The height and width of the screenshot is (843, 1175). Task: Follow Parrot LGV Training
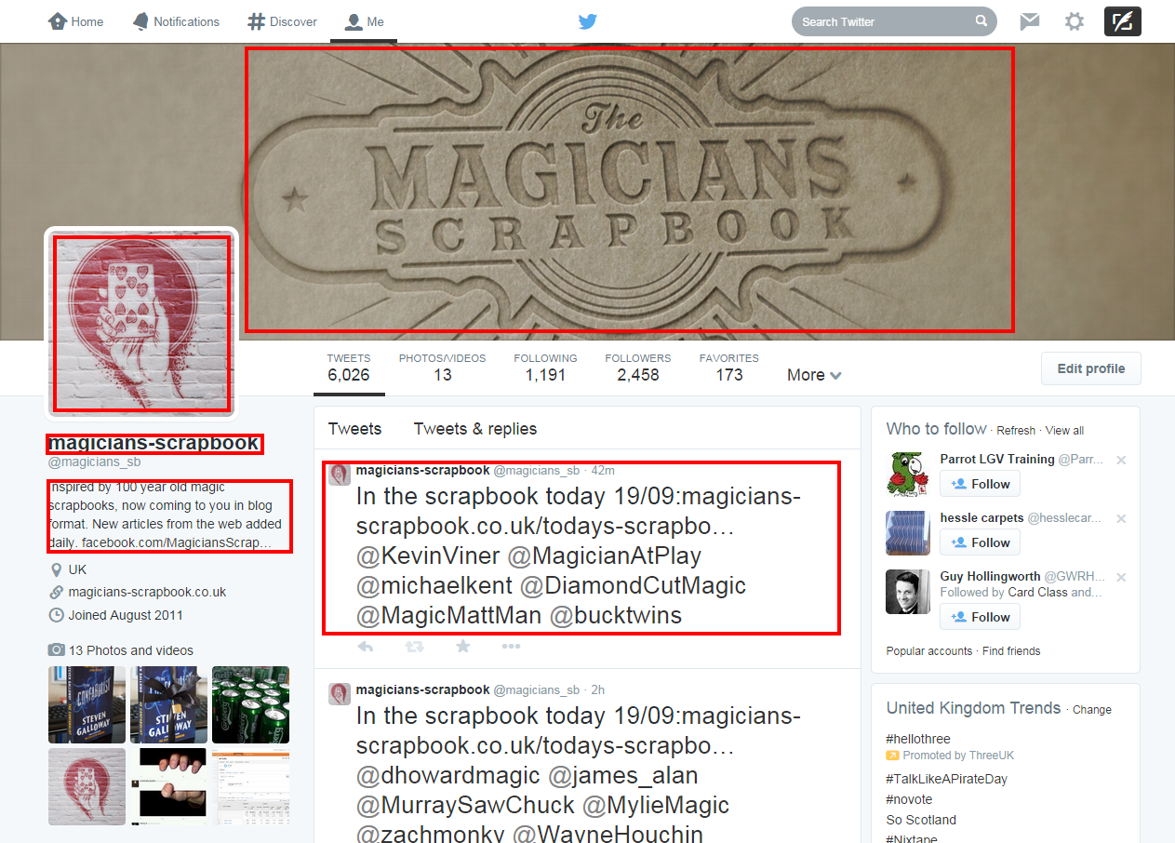click(x=980, y=484)
